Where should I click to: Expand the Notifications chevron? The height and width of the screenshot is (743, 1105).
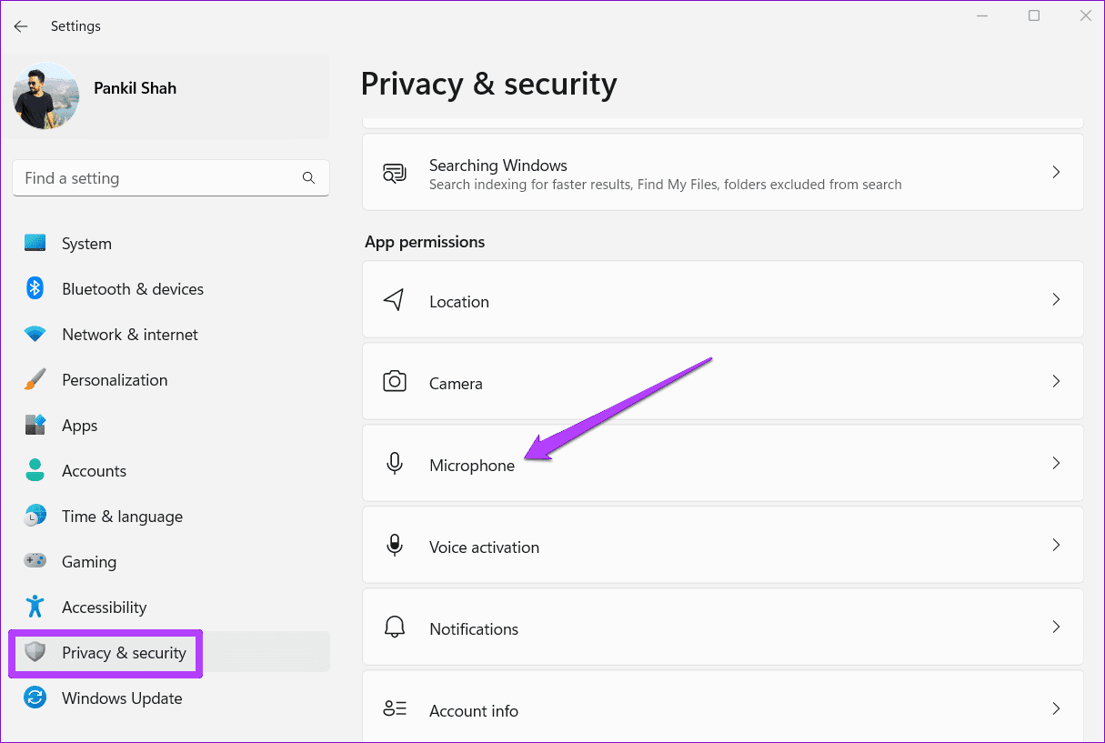(1056, 627)
